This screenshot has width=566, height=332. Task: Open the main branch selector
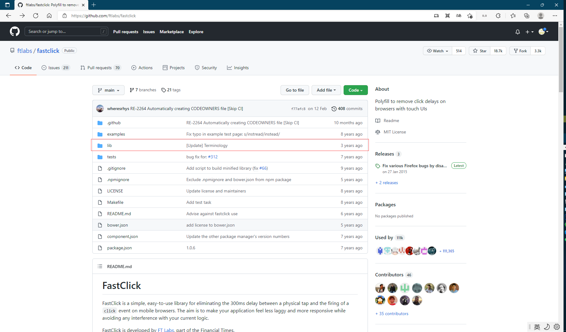[108, 90]
